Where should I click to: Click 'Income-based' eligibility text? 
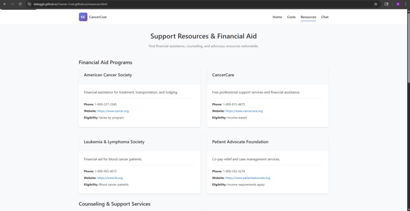(x=237, y=118)
